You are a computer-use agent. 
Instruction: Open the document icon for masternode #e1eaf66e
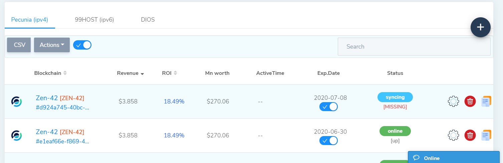click(x=486, y=135)
